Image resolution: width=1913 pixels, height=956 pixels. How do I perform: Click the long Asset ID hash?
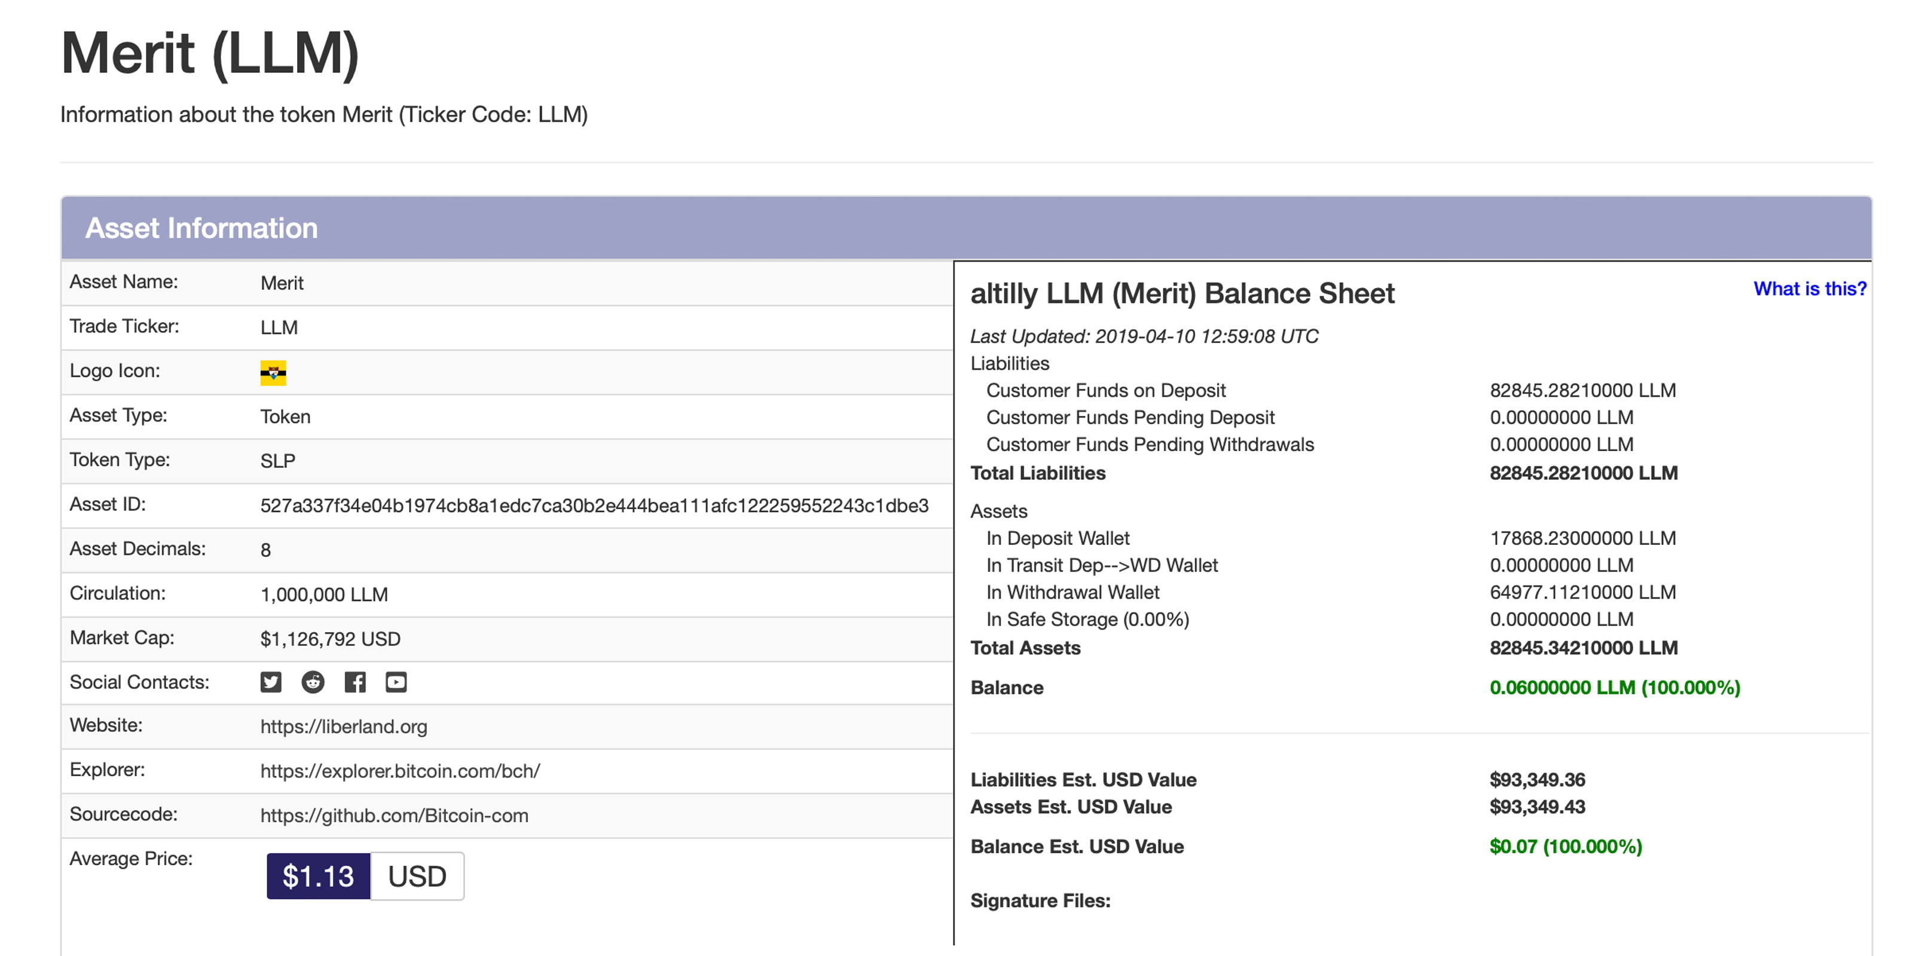point(594,505)
